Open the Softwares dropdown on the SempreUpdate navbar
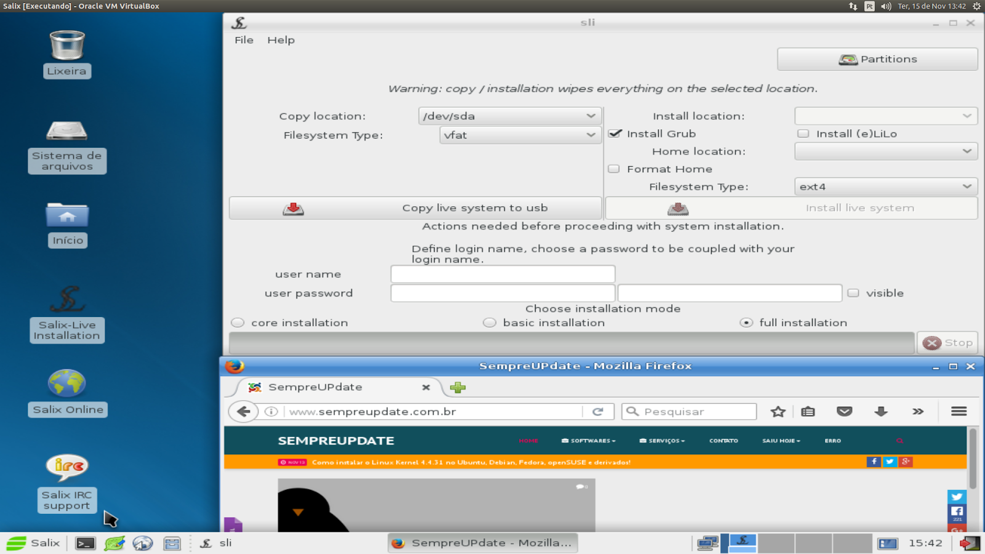The image size is (985, 554). point(589,441)
